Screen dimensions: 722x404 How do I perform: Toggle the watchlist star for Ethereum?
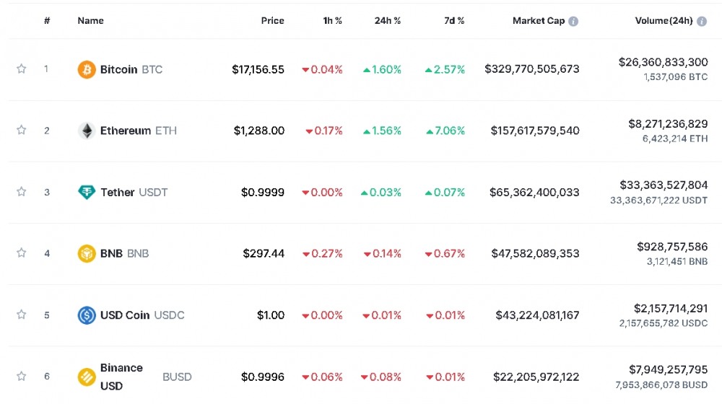point(22,131)
